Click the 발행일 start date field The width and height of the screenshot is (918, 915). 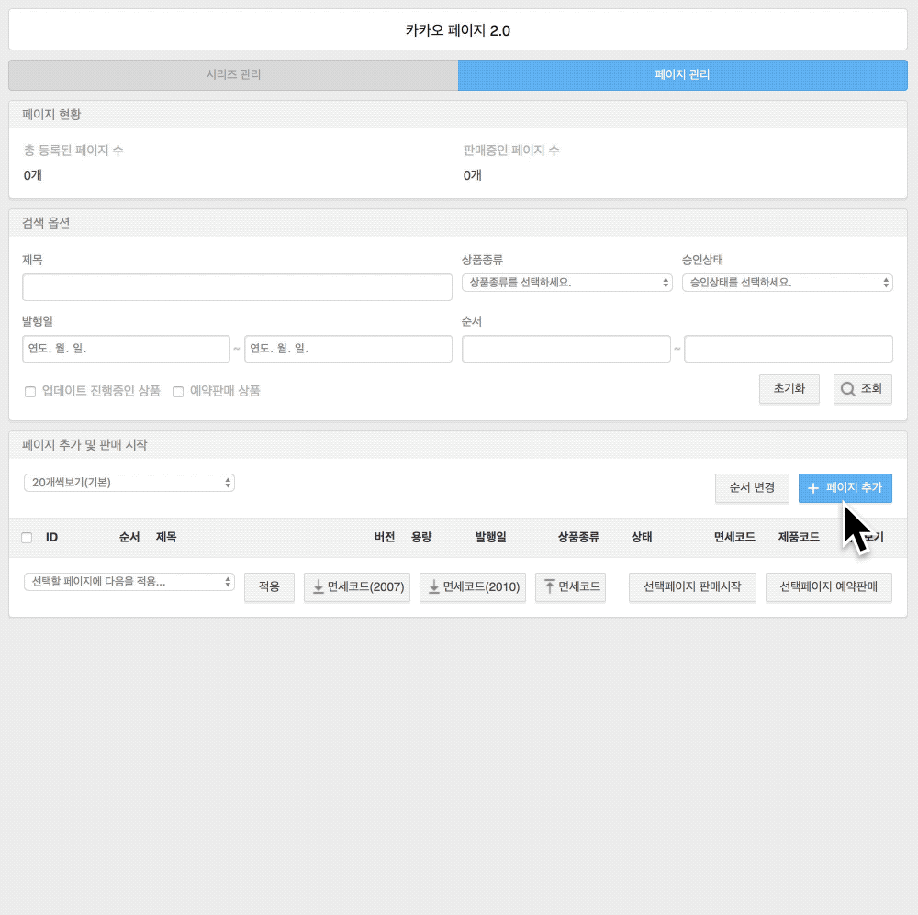tap(126, 349)
